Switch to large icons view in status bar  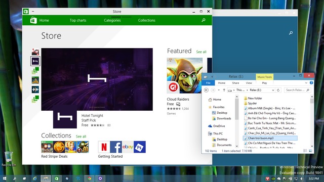coord(310,151)
